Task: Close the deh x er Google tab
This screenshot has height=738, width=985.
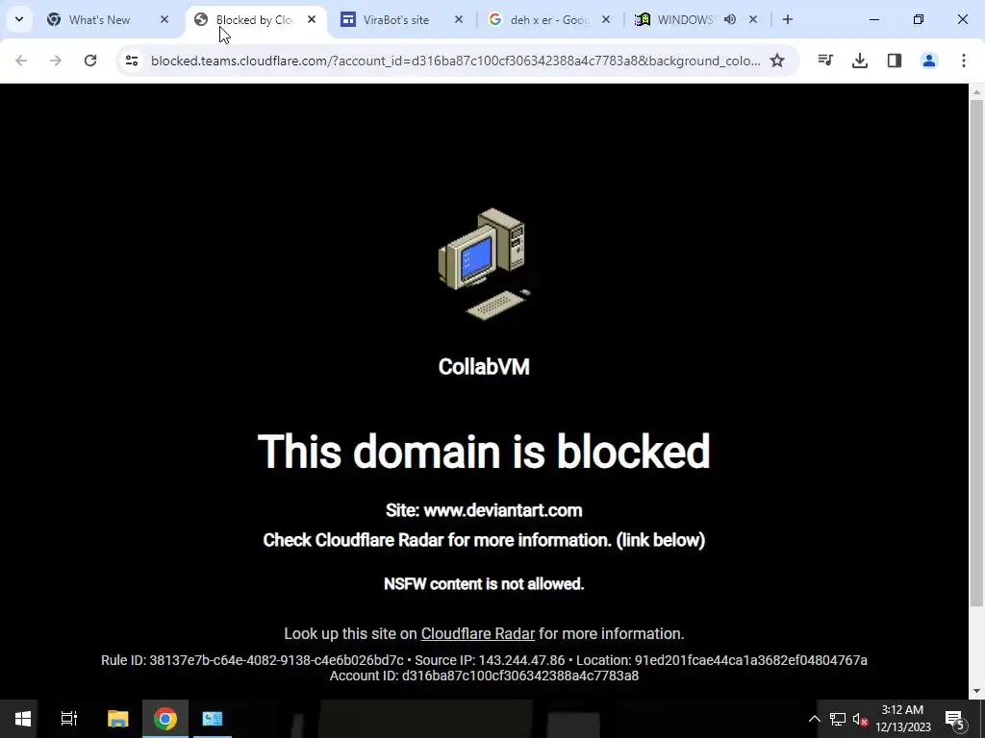Action: tap(606, 19)
